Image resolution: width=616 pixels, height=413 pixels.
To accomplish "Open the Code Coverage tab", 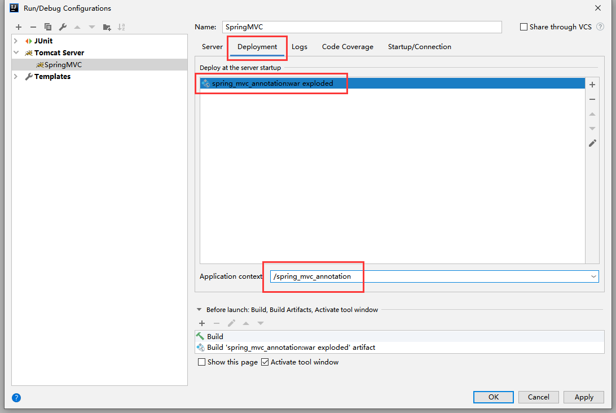I will 347,47.
